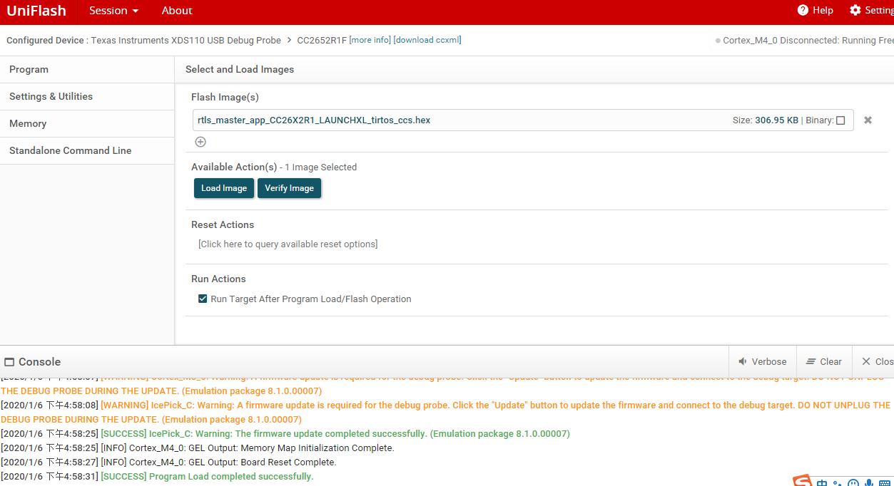Add another flash image with plus icon
The height and width of the screenshot is (486, 894).
[x=200, y=142]
